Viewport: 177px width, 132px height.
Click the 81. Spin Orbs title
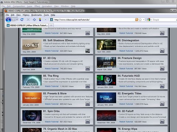tap(51, 111)
